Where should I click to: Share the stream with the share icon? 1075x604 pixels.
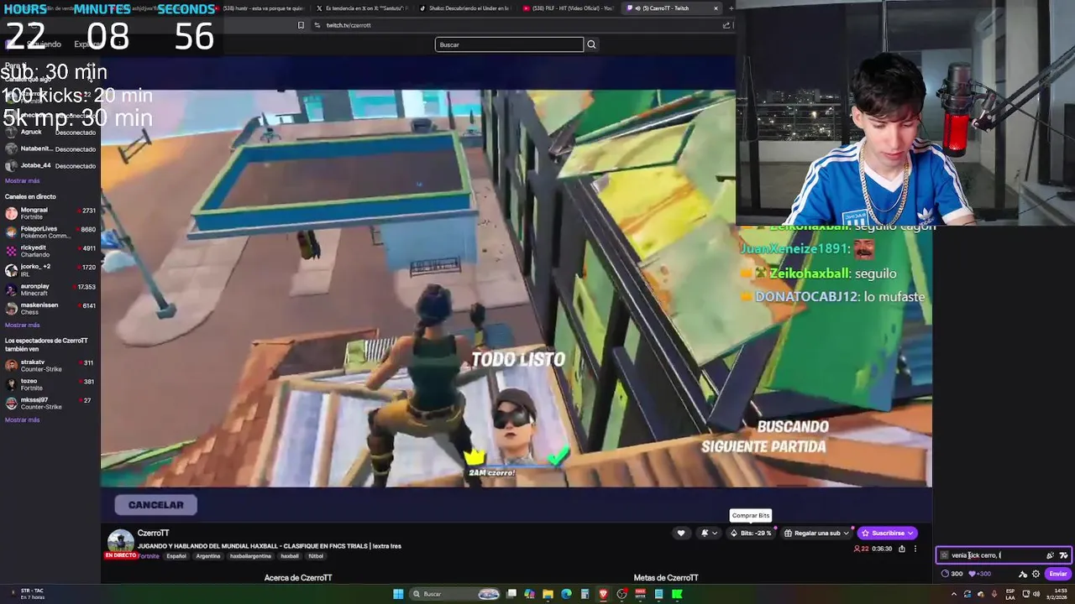pos(902,549)
